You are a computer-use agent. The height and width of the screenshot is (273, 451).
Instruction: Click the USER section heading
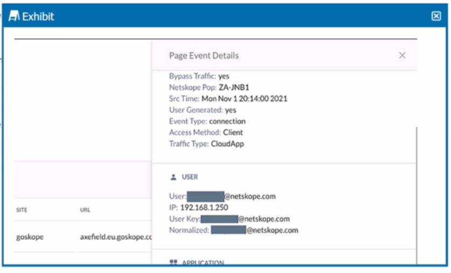point(189,177)
